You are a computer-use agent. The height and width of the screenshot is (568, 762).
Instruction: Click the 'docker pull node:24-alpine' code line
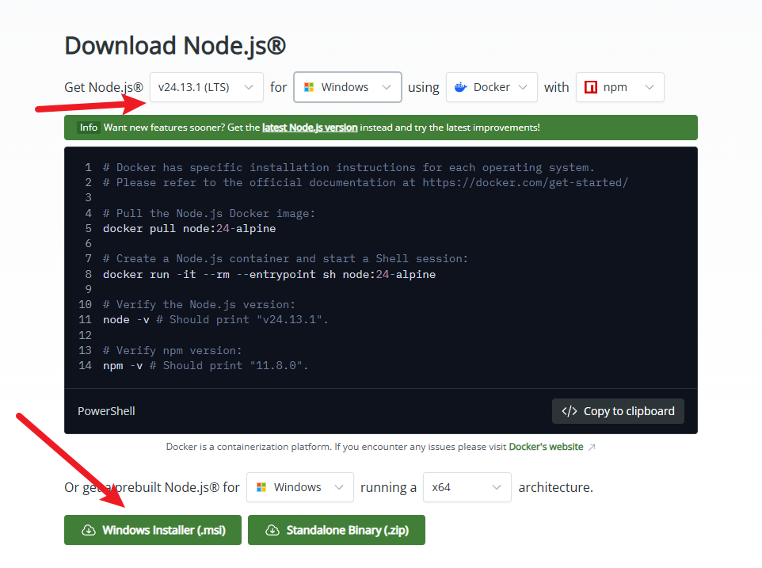(189, 229)
